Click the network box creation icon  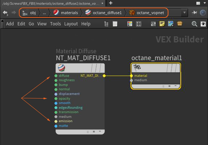point(153,24)
